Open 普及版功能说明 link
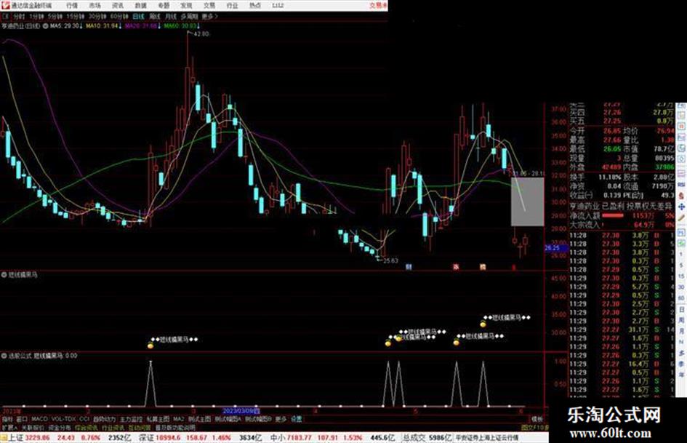This screenshot has height=443, width=687. click(x=175, y=427)
